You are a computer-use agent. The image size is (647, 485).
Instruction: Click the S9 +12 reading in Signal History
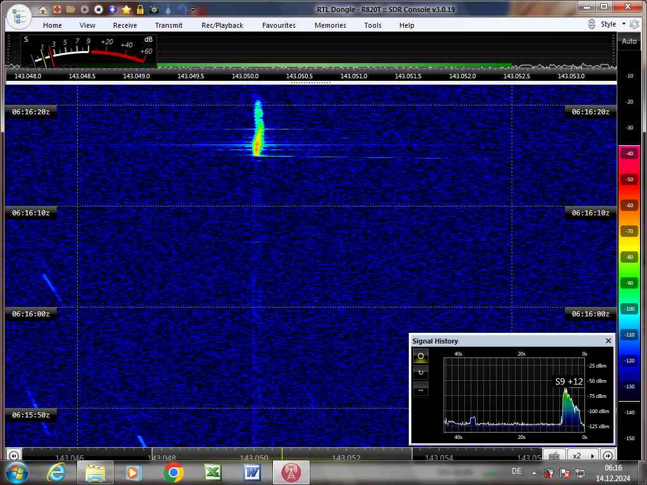(569, 381)
